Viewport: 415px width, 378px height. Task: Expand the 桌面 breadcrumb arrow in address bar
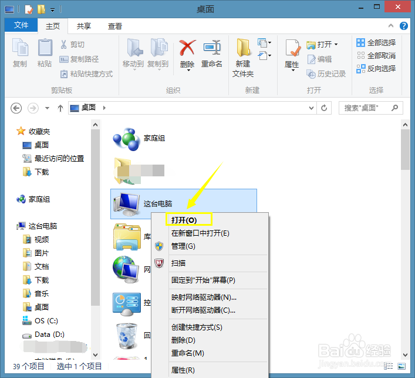pyautogui.click(x=104, y=108)
